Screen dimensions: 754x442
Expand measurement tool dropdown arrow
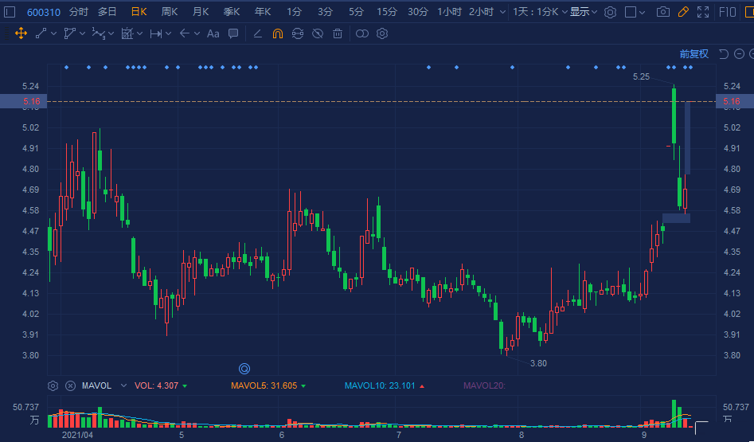[139, 33]
